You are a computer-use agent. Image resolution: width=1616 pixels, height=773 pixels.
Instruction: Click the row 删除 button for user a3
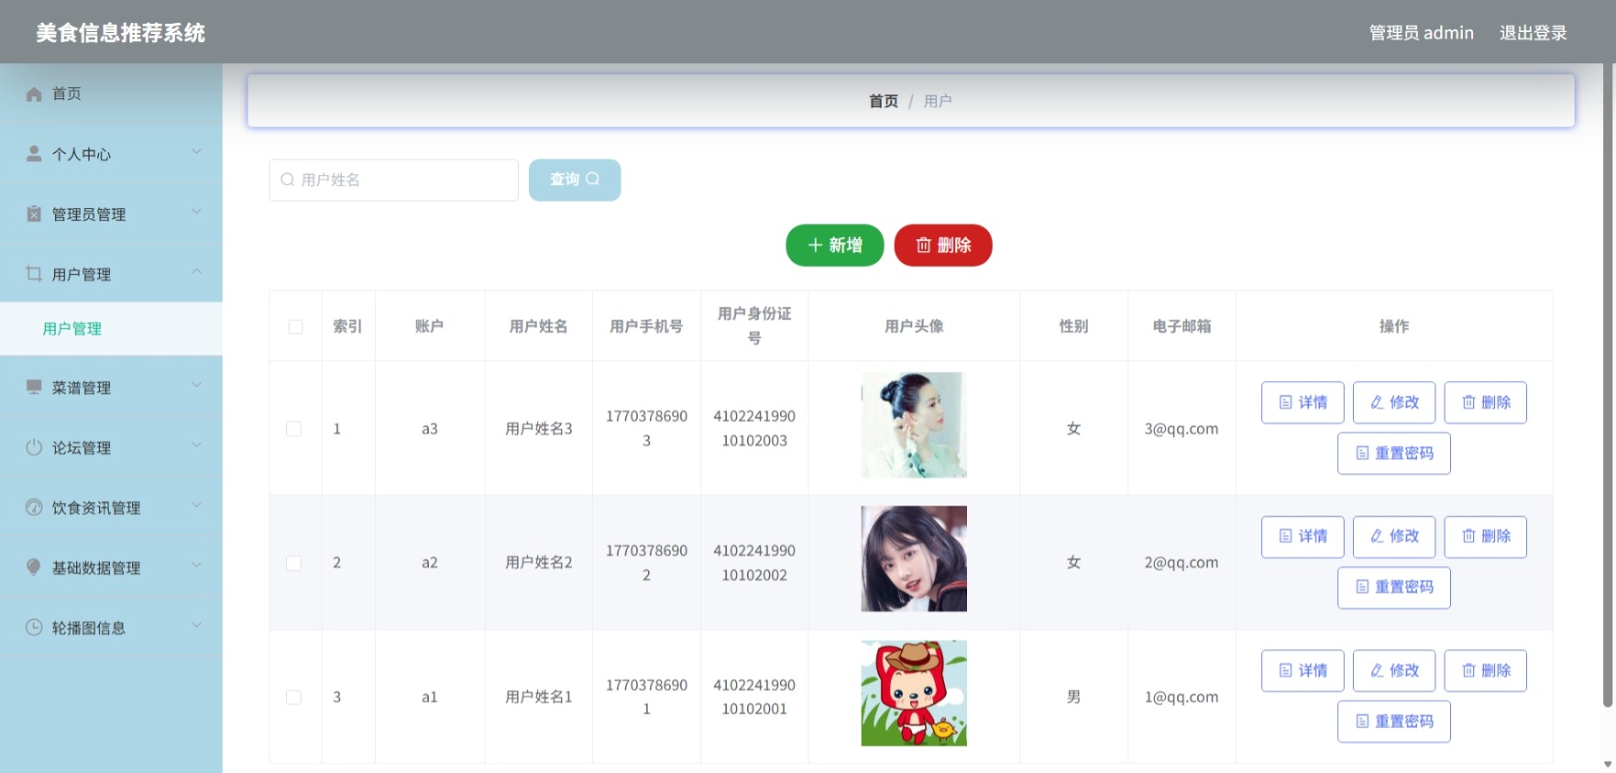point(1486,402)
